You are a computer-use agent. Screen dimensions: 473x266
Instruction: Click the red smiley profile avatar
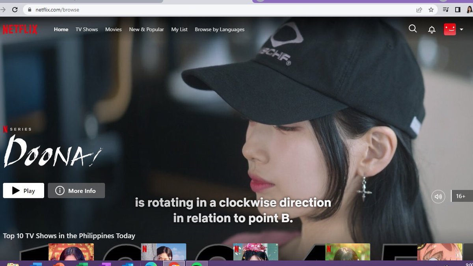(450, 29)
